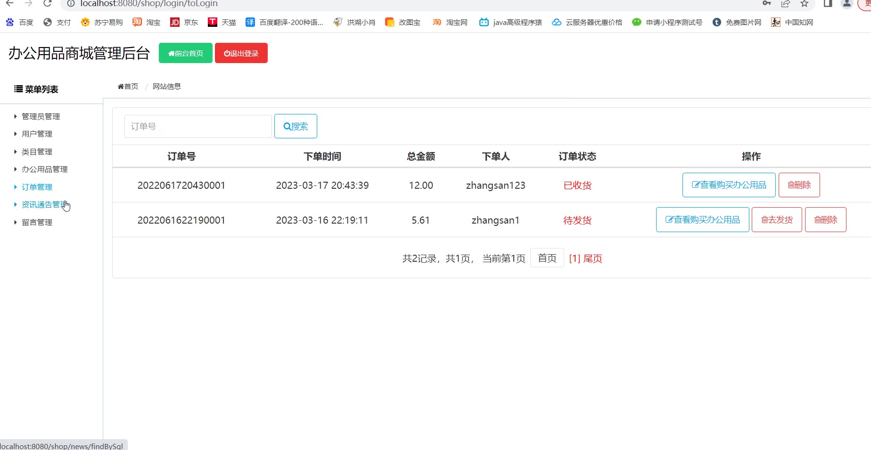This screenshot has width=871, height=450.
Task: Open the 百度翻译 bookmark
Action: 284,22
